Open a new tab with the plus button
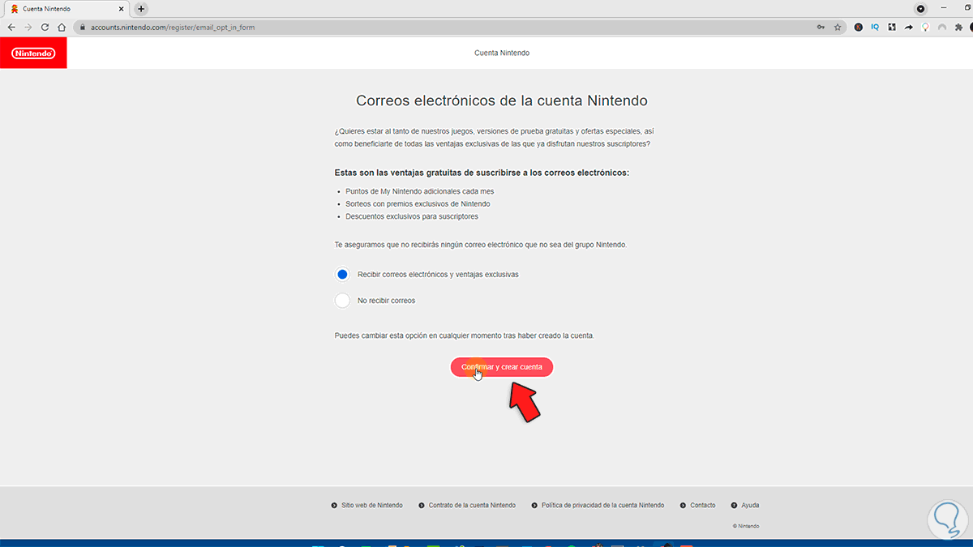 pos(142,9)
